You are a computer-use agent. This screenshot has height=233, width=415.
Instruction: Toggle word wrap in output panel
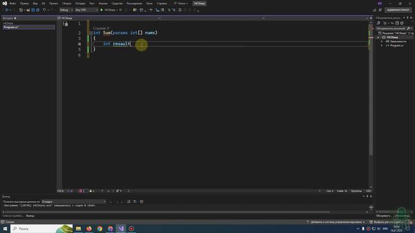click(x=136, y=201)
